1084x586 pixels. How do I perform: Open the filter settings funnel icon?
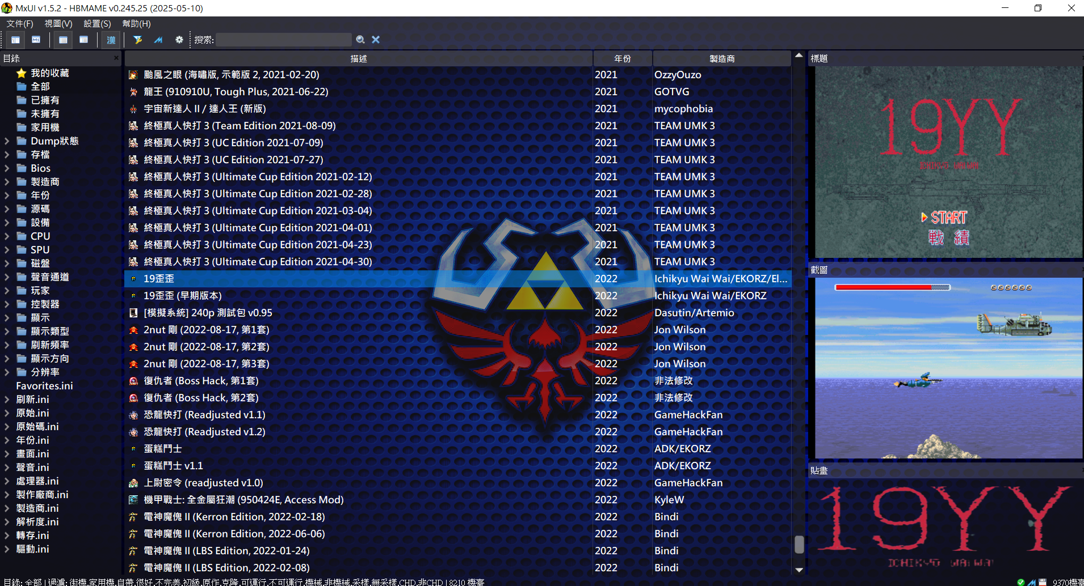point(137,40)
